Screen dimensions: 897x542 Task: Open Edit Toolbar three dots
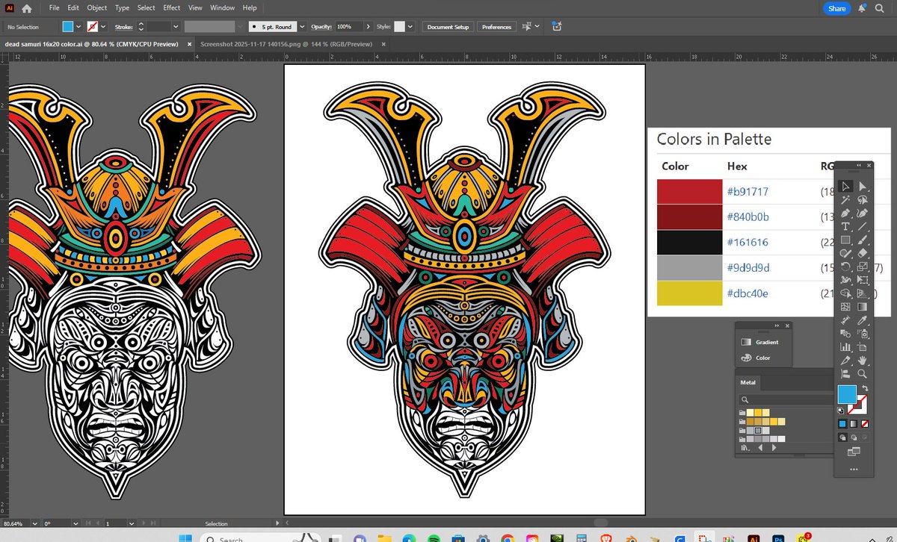[x=854, y=470]
